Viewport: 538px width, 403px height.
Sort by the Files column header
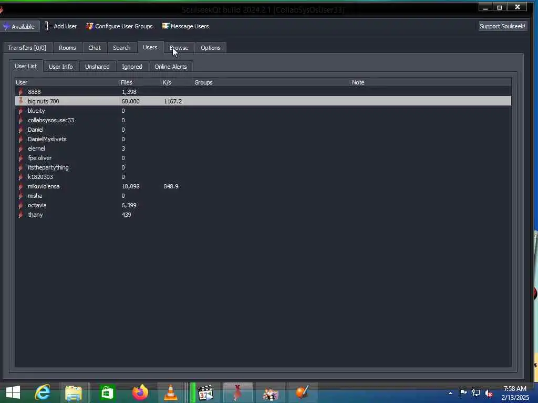pyautogui.click(x=127, y=82)
